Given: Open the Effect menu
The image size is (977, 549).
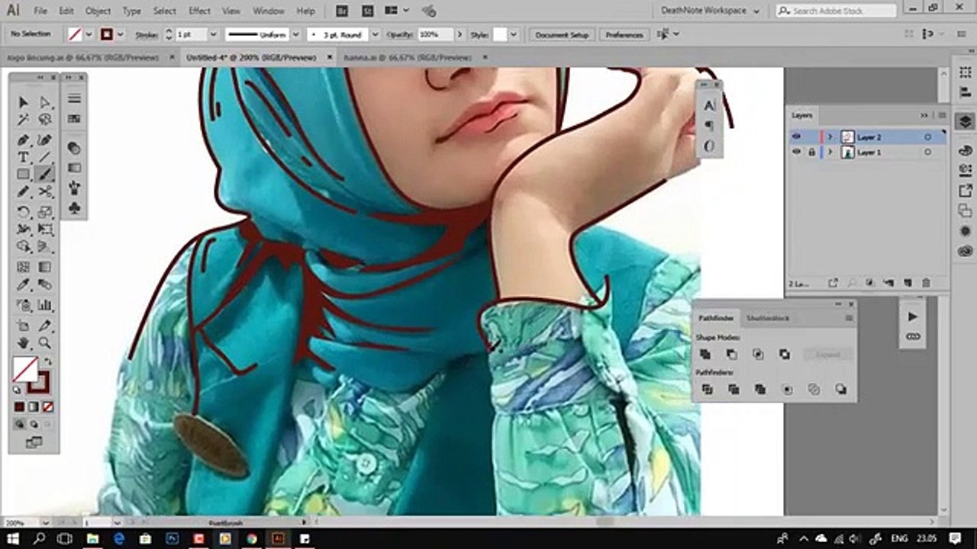Looking at the screenshot, I should point(199,11).
